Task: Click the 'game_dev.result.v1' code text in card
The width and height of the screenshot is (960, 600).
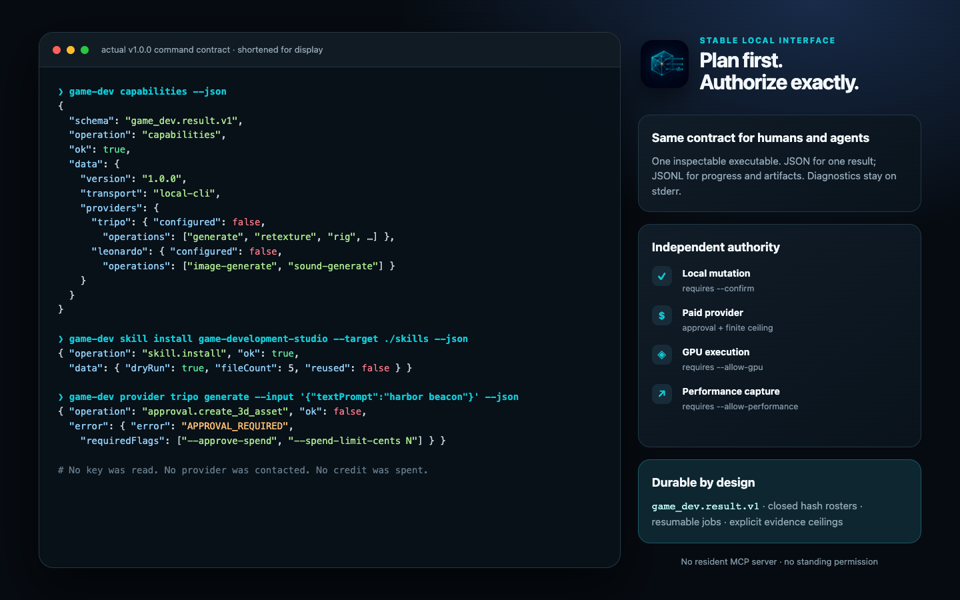Action: [705, 506]
